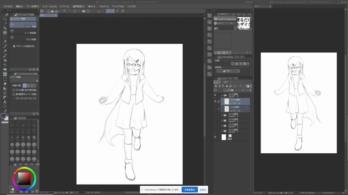Open the layer blending mode dropdown
This screenshot has height=195, width=348.
(x=227, y=82)
